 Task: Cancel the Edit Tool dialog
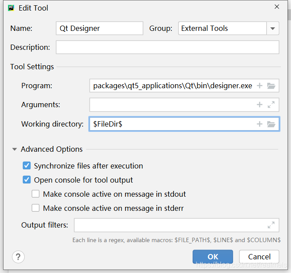coord(259,257)
